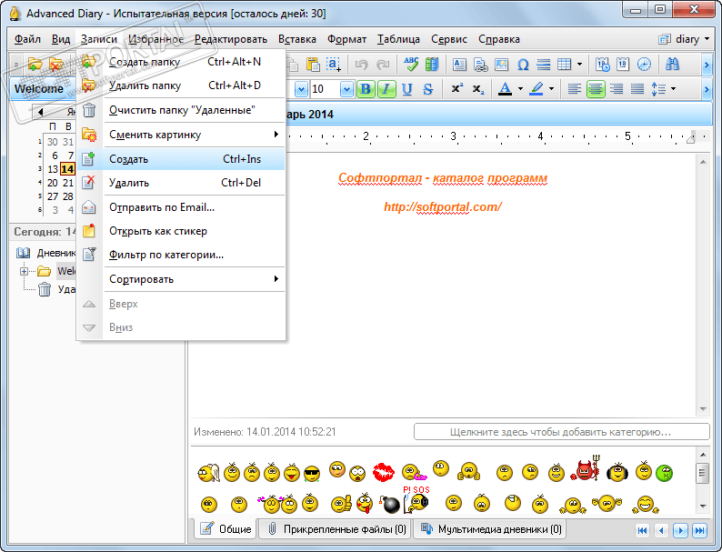Select day 21 in the calendar
The image size is (722, 552).
click(x=68, y=183)
